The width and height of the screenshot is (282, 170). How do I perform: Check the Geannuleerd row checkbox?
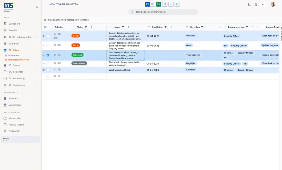click(48, 63)
